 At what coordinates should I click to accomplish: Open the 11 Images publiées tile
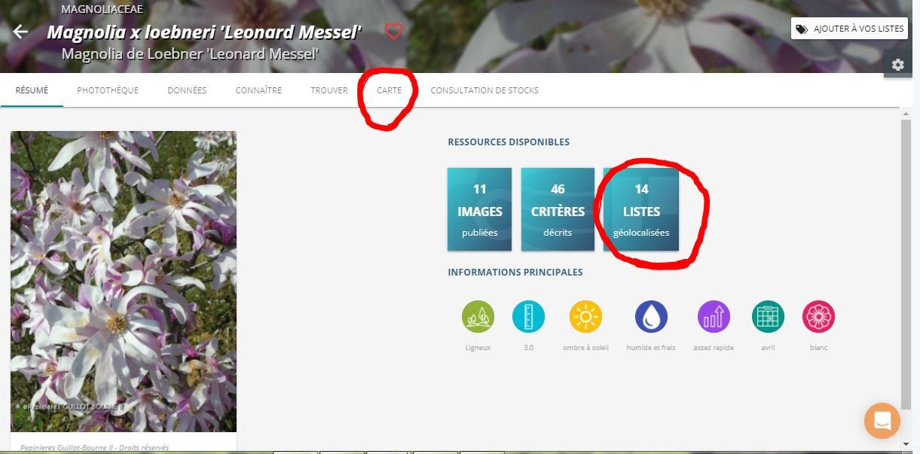479,209
